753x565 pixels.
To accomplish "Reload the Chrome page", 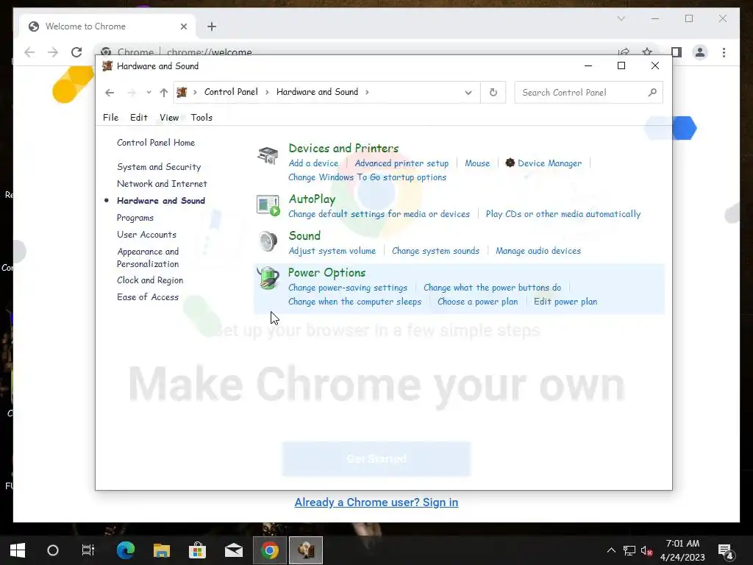I will point(76,52).
